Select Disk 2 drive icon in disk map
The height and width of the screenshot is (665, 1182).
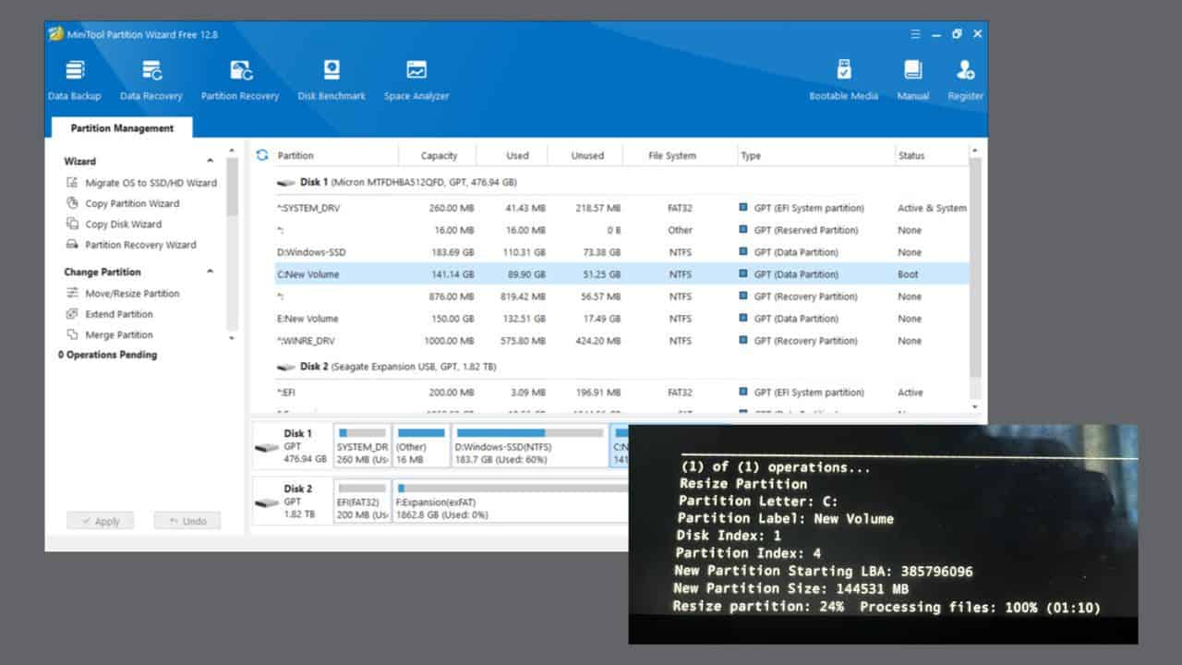pos(266,503)
